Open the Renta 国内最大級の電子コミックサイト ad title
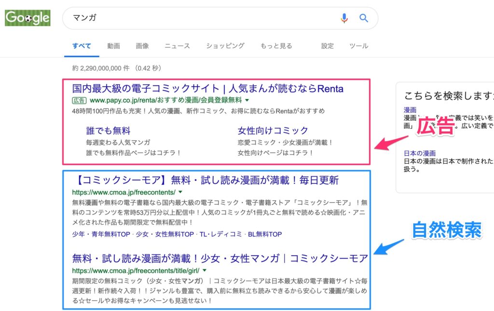 (x=207, y=89)
